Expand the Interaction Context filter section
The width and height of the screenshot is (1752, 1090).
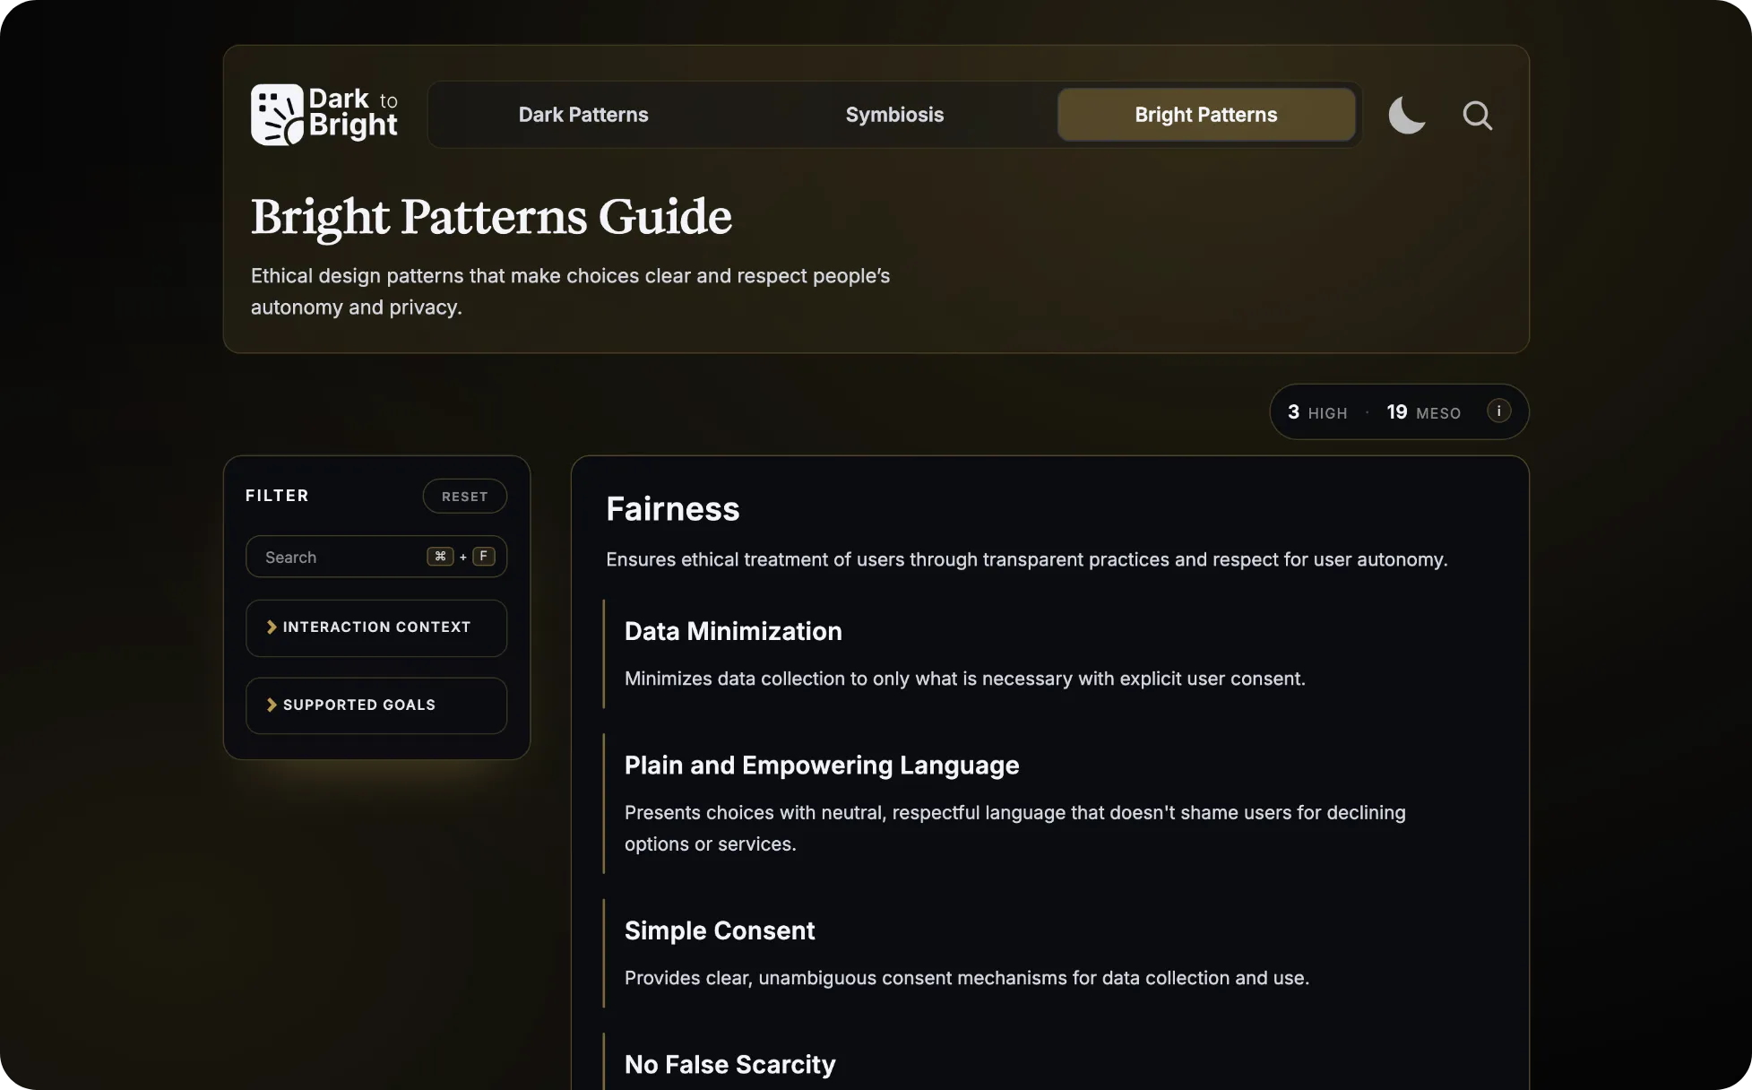pyautogui.click(x=375, y=627)
